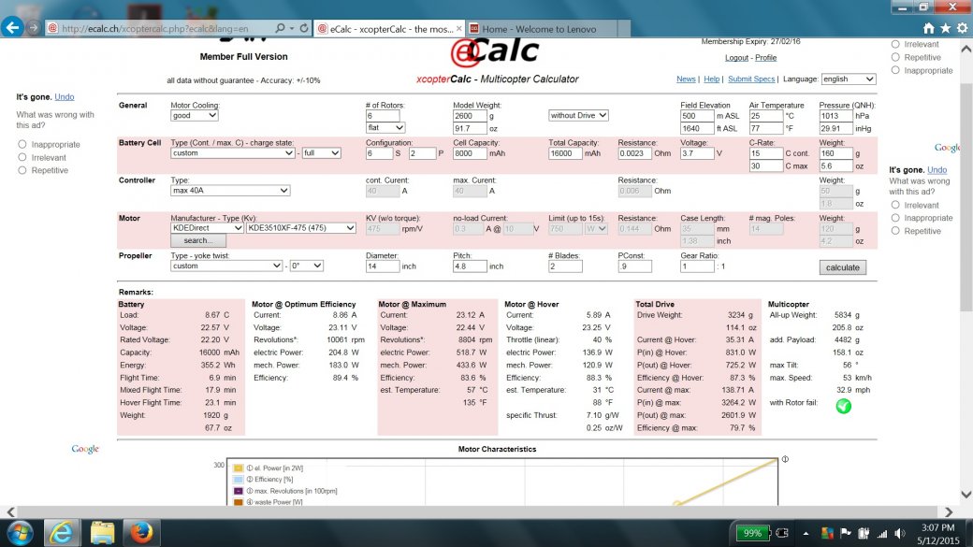Select Repetitive in top-right ad feedback
This screenshot has height=547, width=973.
point(894,57)
